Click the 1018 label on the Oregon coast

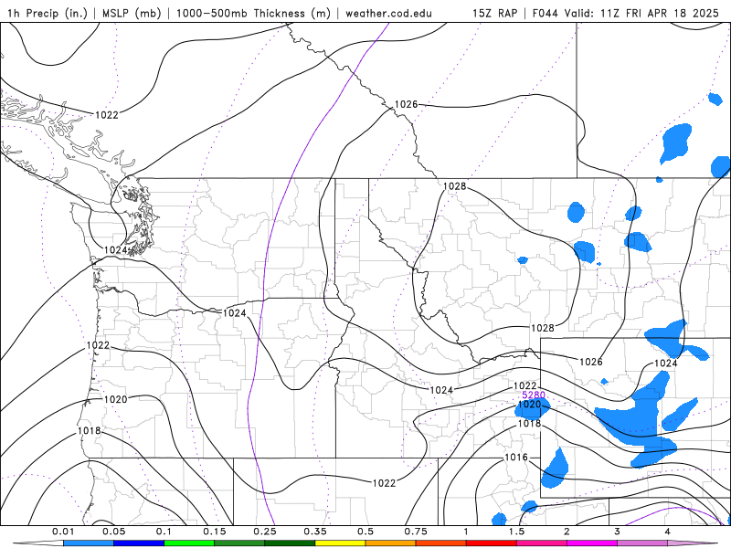click(89, 430)
